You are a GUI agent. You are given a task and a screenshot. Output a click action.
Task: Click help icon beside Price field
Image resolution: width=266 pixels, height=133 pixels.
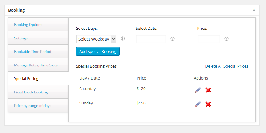pyautogui.click(x=226, y=39)
